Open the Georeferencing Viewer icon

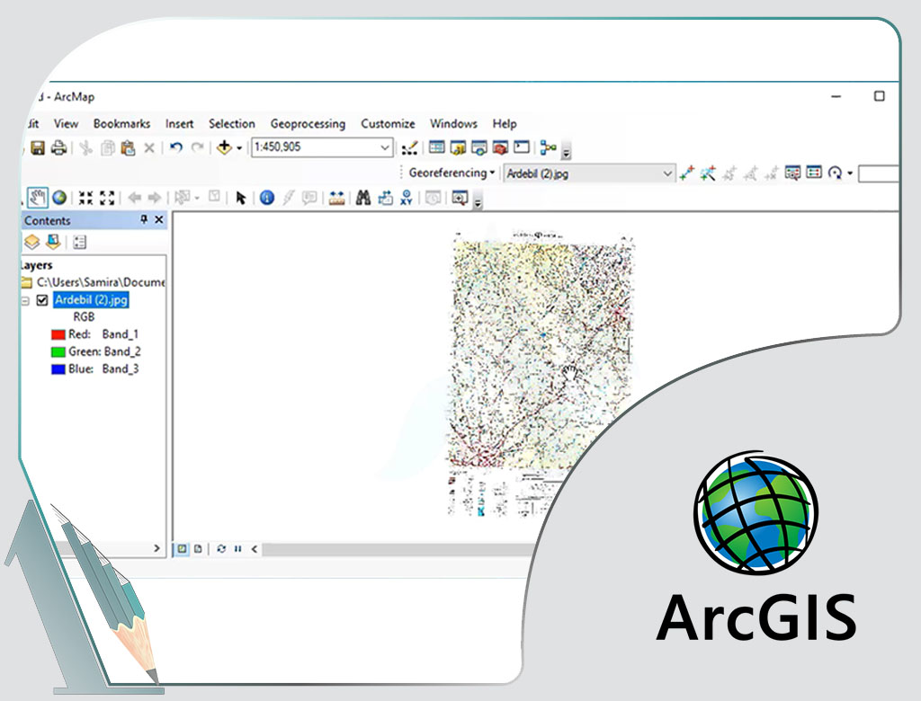(792, 173)
